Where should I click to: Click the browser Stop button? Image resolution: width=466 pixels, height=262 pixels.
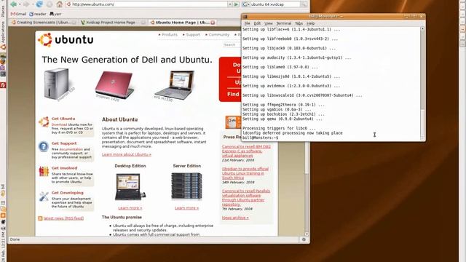point(50,4)
